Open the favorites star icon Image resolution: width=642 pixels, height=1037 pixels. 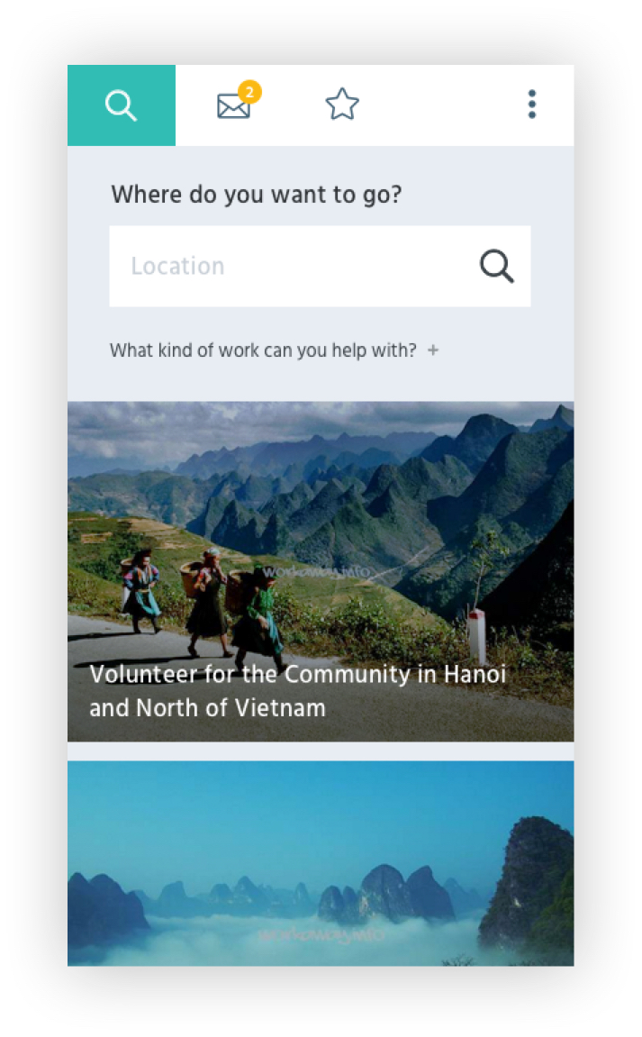(x=342, y=105)
